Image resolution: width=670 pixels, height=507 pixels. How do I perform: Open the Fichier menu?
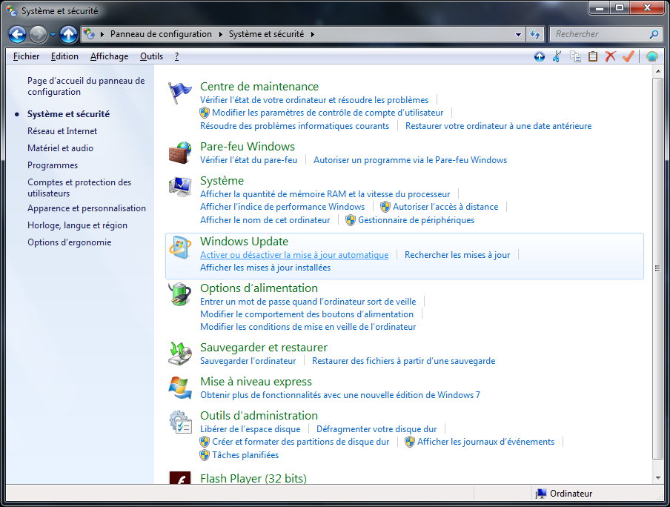[x=26, y=56]
